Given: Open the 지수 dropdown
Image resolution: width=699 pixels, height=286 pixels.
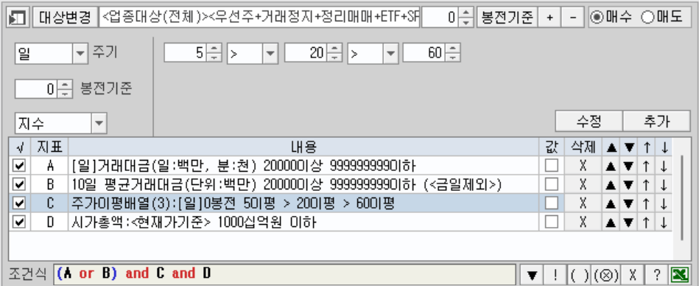Looking at the screenshot, I should pos(99,123).
